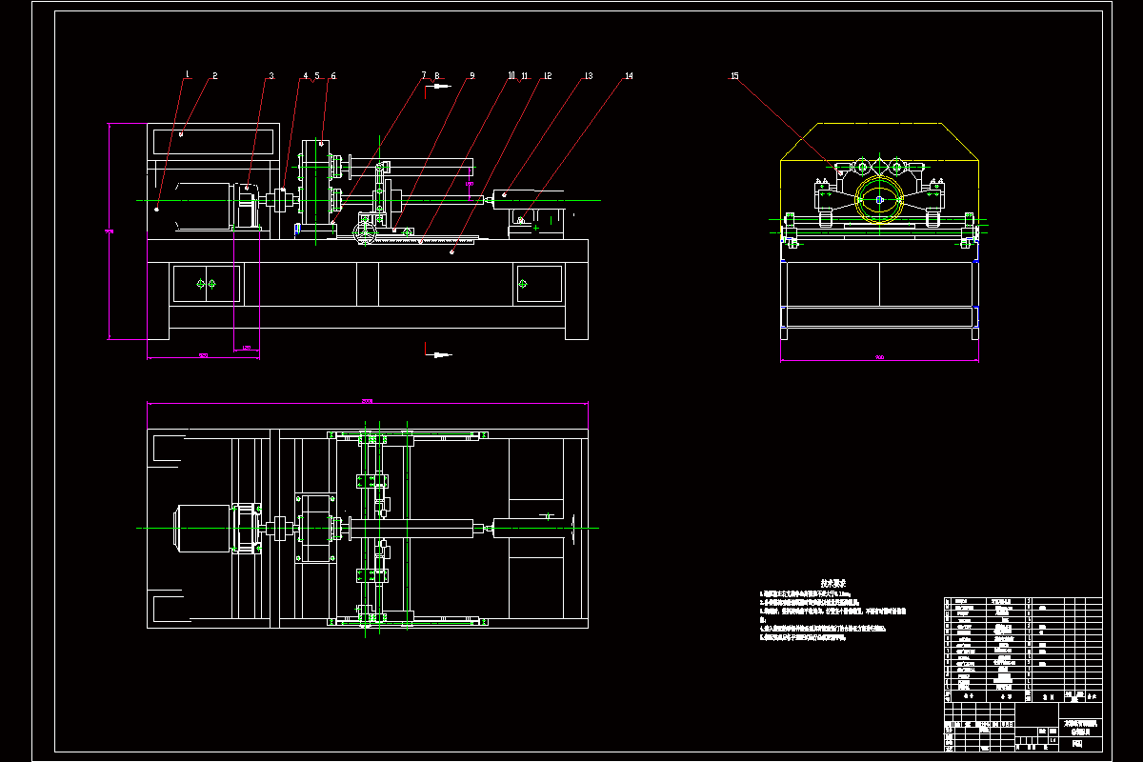Select part balloon number 8
This screenshot has height=762, width=1143.
click(436, 75)
